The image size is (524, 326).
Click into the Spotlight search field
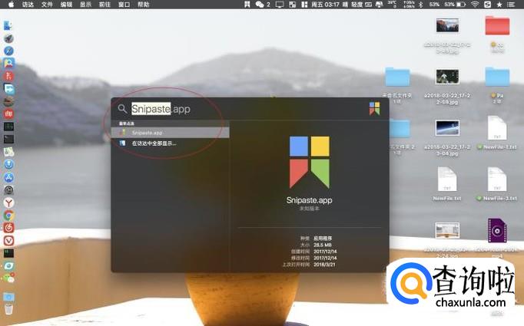coord(246,109)
